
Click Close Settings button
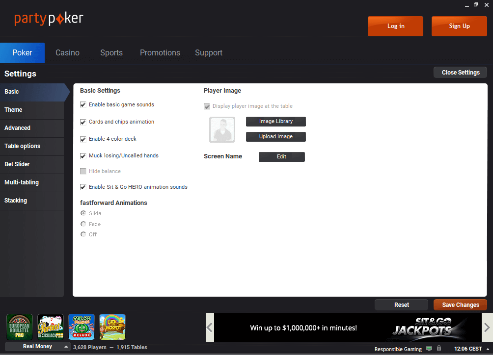pyautogui.click(x=460, y=73)
